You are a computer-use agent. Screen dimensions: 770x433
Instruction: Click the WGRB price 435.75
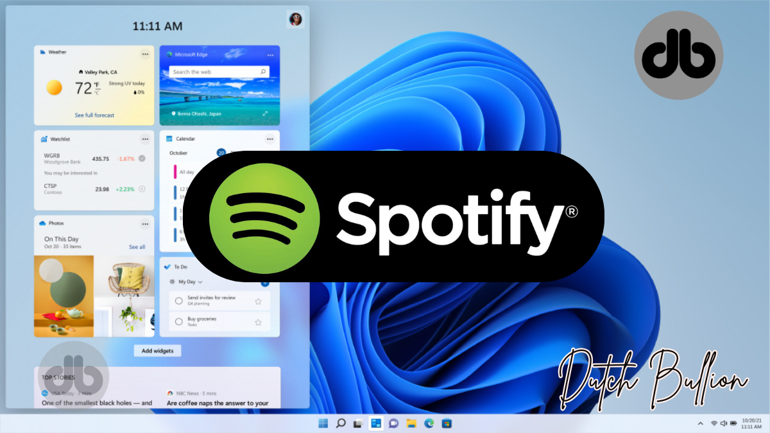[x=101, y=158]
